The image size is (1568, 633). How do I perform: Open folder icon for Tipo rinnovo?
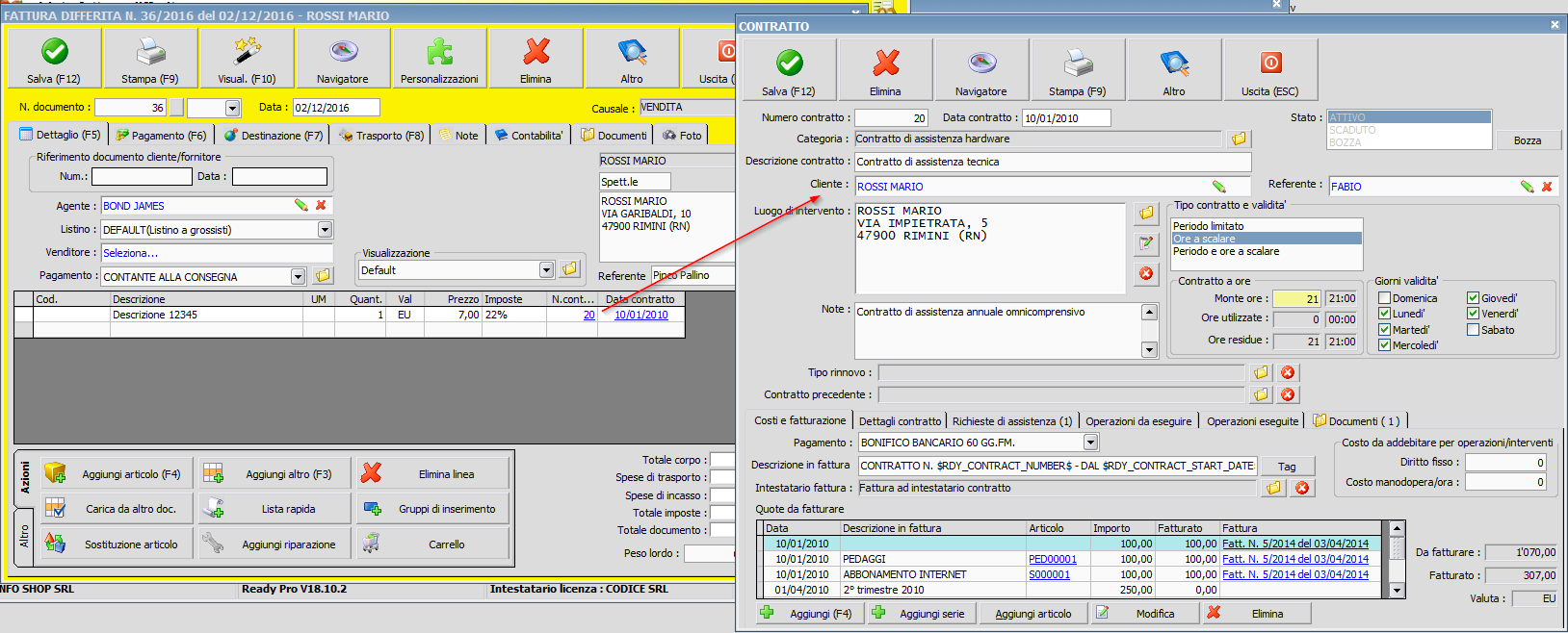tap(1261, 372)
